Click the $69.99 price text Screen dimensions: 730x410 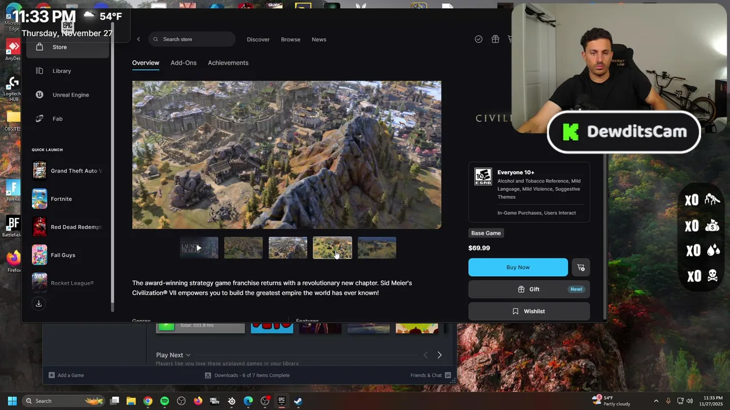point(479,248)
